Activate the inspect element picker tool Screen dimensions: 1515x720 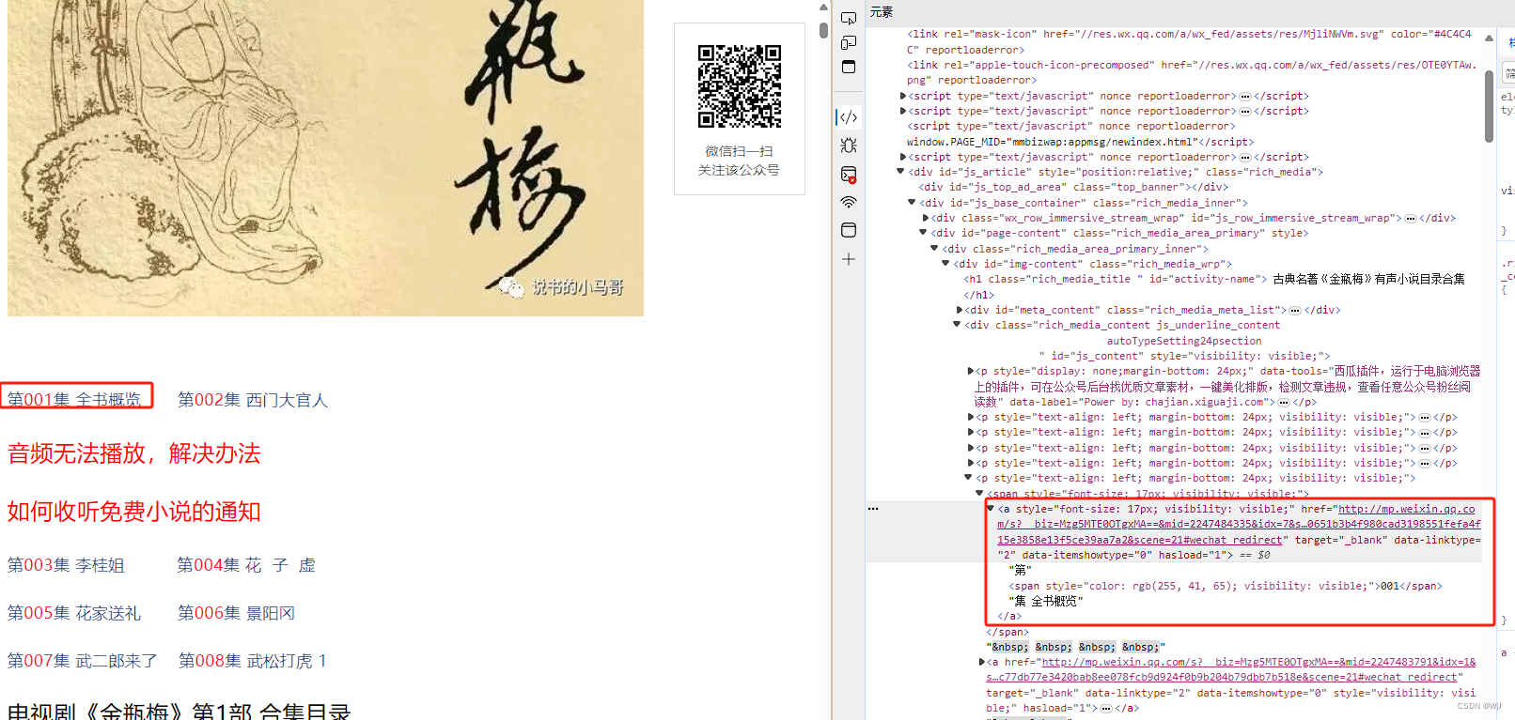click(849, 19)
